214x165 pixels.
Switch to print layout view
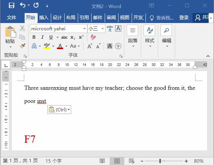click(117, 161)
